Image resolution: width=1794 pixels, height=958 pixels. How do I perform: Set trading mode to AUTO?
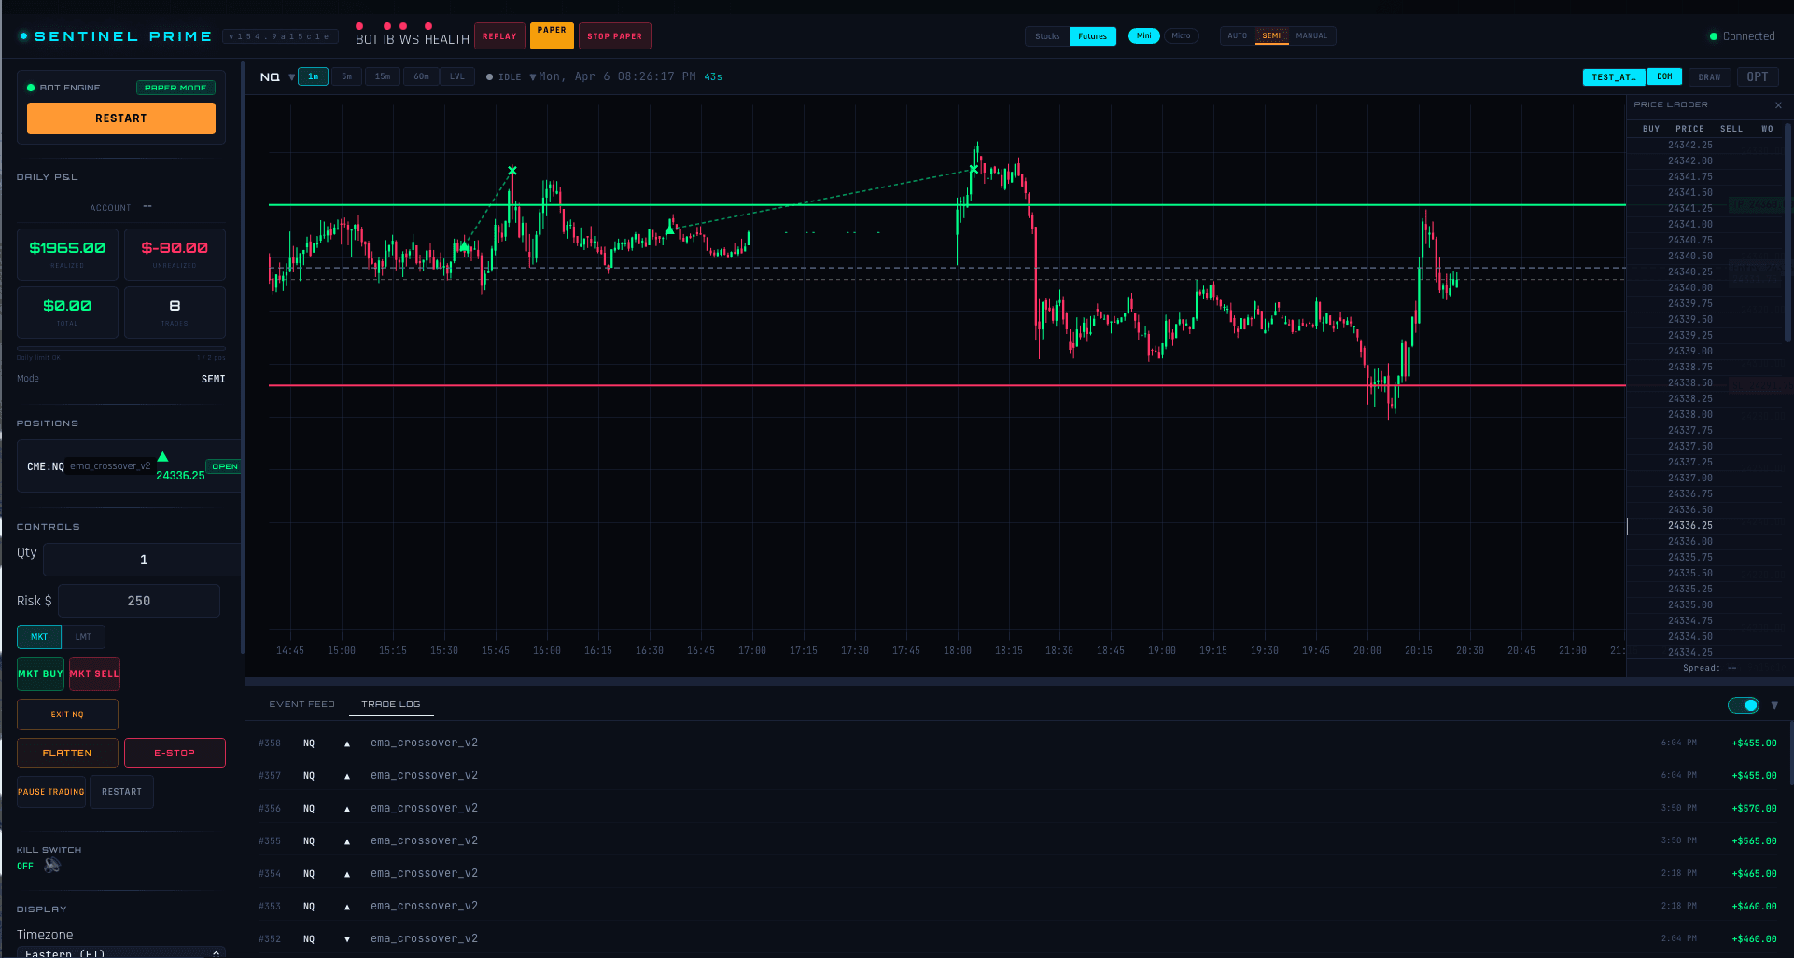[1238, 35]
